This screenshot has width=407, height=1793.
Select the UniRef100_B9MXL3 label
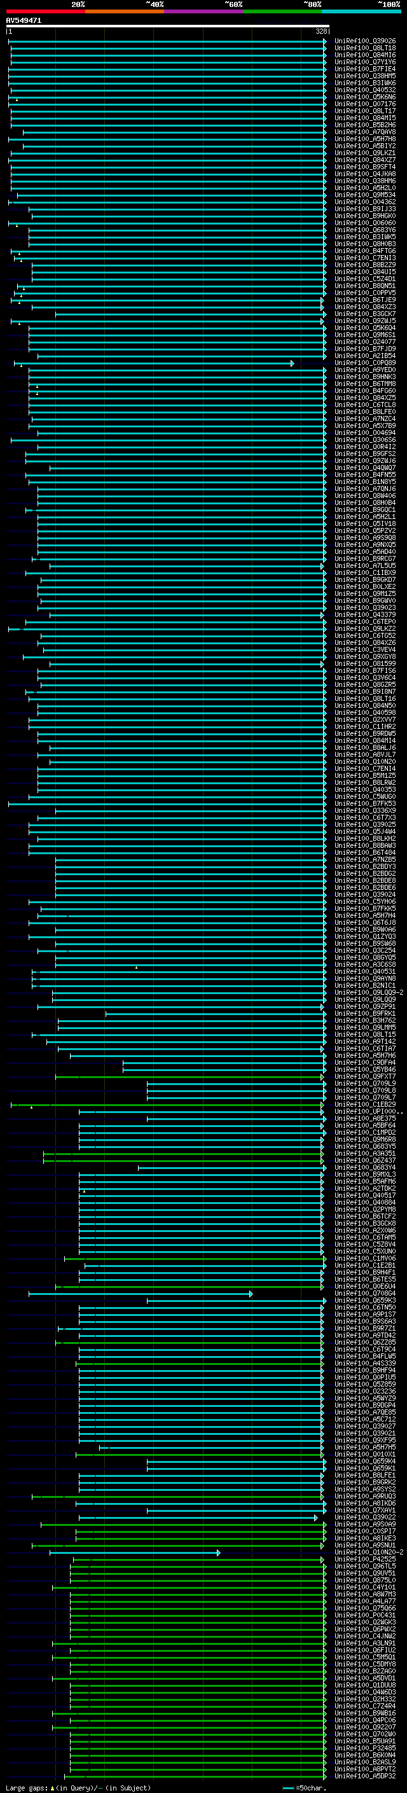click(365, 1174)
